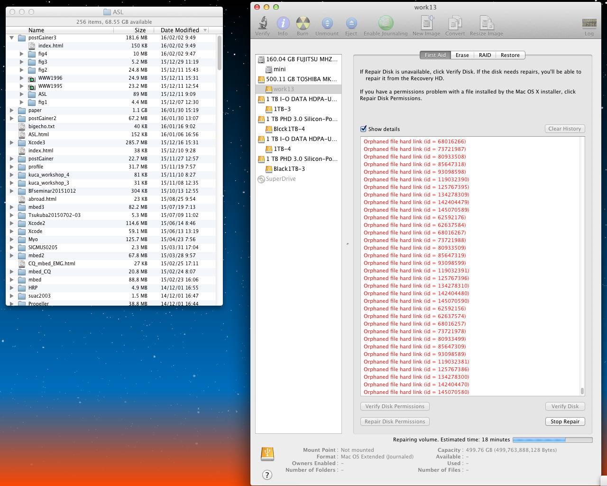Collapse the postGainer3 folder

pyautogui.click(x=12, y=37)
